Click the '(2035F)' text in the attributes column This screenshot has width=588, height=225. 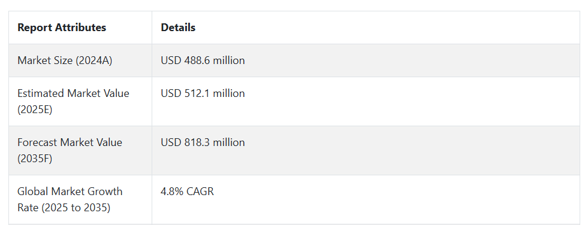click(35, 159)
